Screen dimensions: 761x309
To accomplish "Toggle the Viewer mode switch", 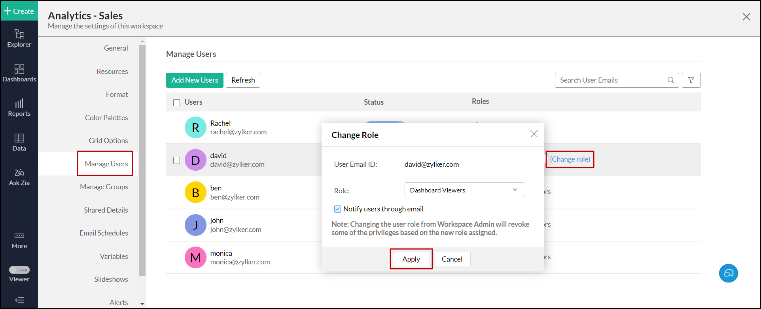I will tap(19, 270).
